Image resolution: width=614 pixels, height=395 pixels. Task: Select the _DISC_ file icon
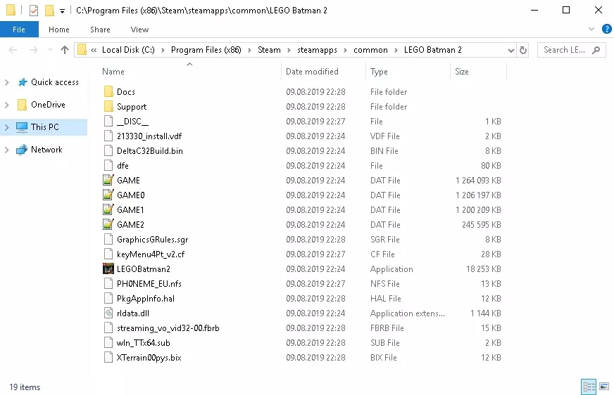[108, 121]
